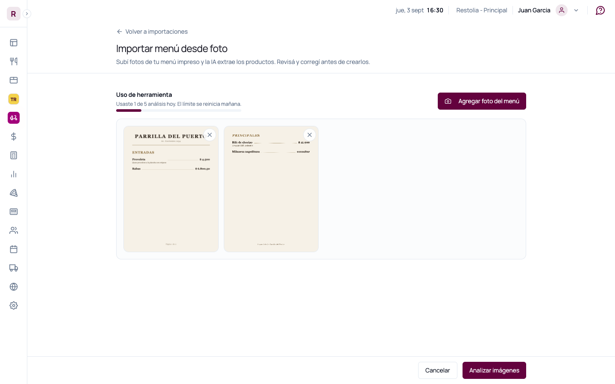The height and width of the screenshot is (384, 615).
Task: Click the Analizar imágenes button
Action: [x=494, y=370]
